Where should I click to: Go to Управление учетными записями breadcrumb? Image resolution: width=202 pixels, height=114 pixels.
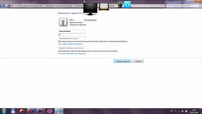point(59,6)
